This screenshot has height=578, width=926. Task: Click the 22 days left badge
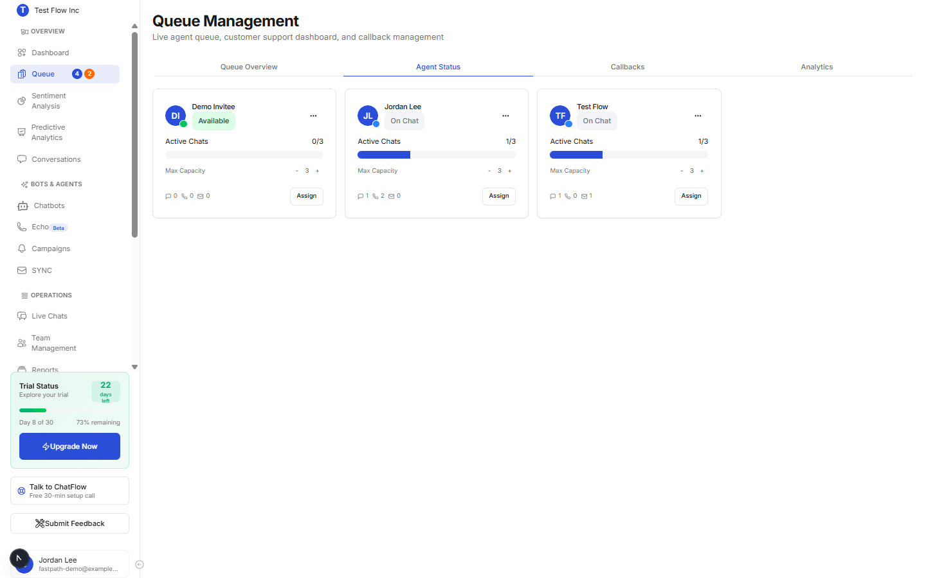pyautogui.click(x=105, y=391)
